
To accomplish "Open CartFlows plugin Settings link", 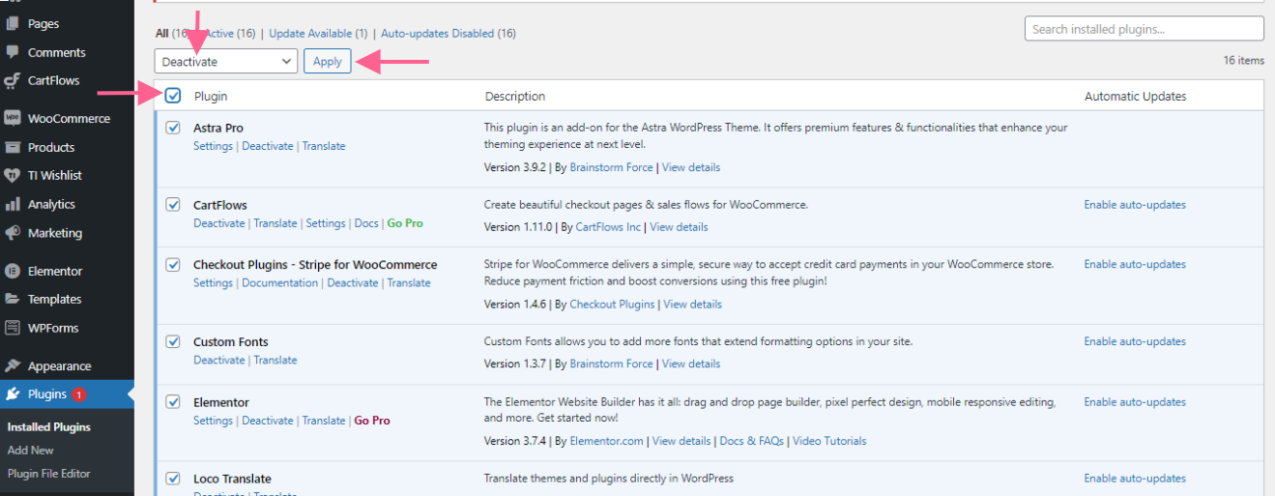I will click(326, 223).
